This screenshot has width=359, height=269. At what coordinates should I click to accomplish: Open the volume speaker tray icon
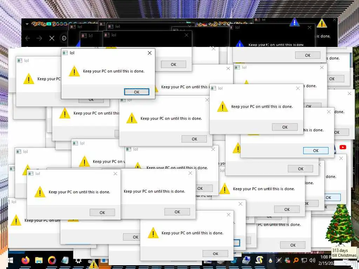pos(312,260)
